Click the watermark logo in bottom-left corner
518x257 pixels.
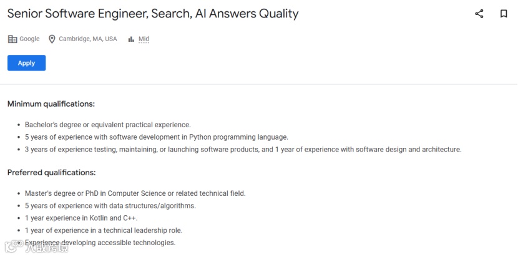coord(35,247)
